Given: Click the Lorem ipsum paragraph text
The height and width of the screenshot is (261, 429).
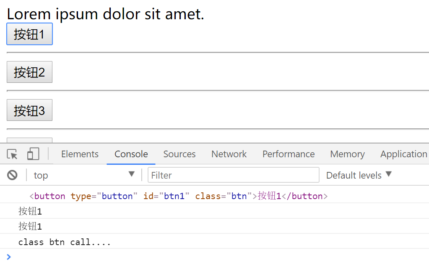Looking at the screenshot, I should click(x=105, y=14).
